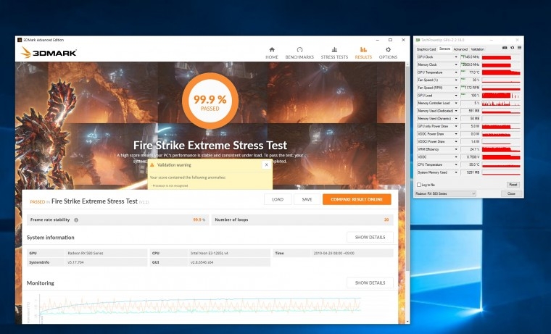The width and height of the screenshot is (551, 334).
Task: Open the Stress Tests section
Action: click(x=334, y=53)
